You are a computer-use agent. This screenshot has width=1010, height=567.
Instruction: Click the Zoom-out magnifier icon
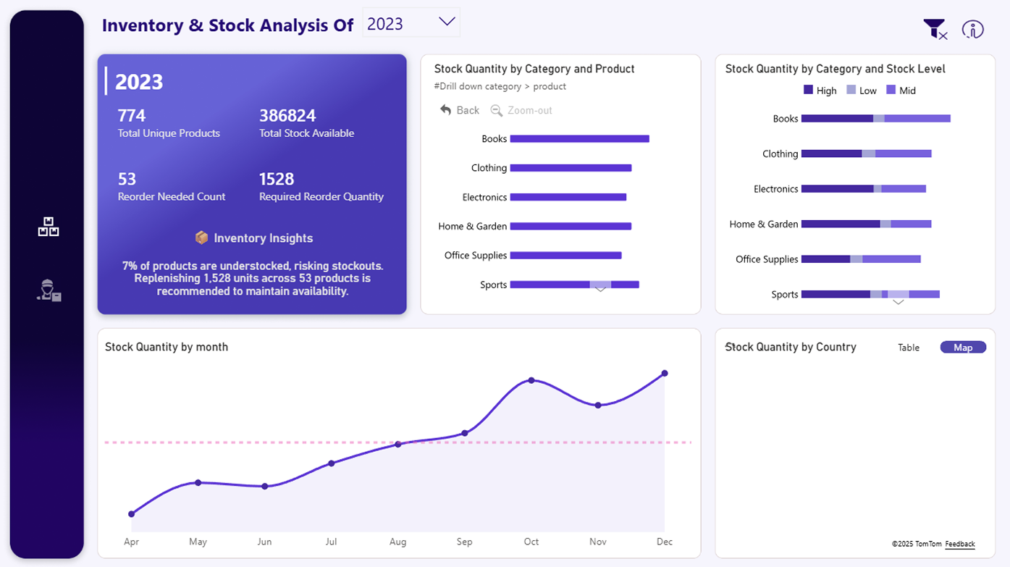click(x=497, y=111)
